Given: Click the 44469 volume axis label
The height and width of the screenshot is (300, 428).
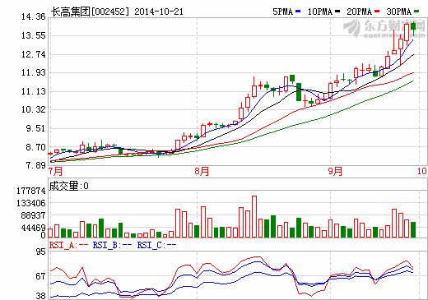Looking at the screenshot, I should (x=33, y=228).
